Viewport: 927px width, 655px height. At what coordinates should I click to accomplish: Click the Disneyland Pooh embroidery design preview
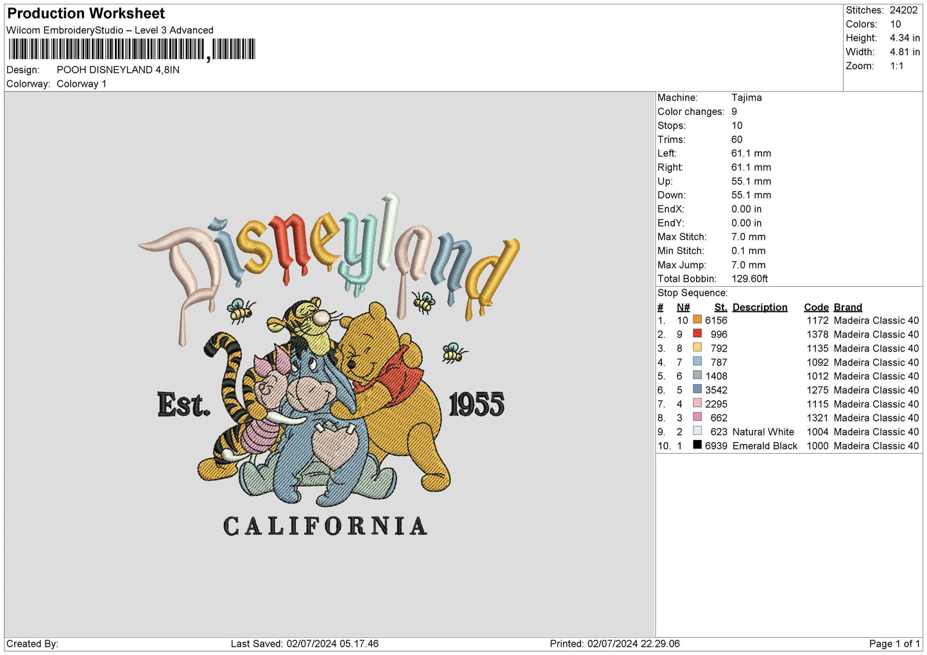(x=329, y=364)
